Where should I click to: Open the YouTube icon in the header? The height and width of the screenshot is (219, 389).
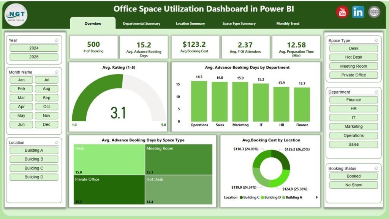pyautogui.click(x=342, y=12)
